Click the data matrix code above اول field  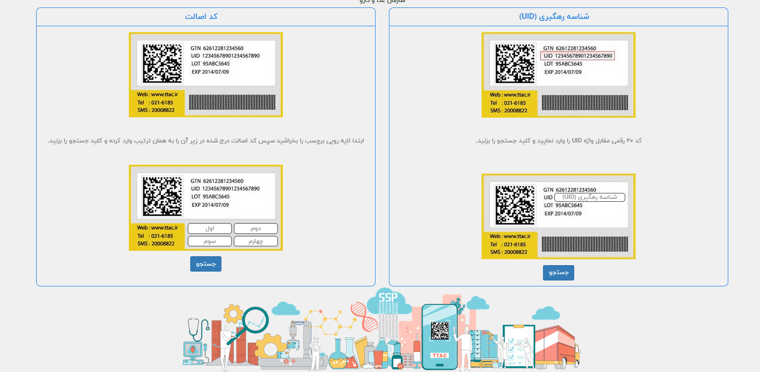tap(163, 196)
